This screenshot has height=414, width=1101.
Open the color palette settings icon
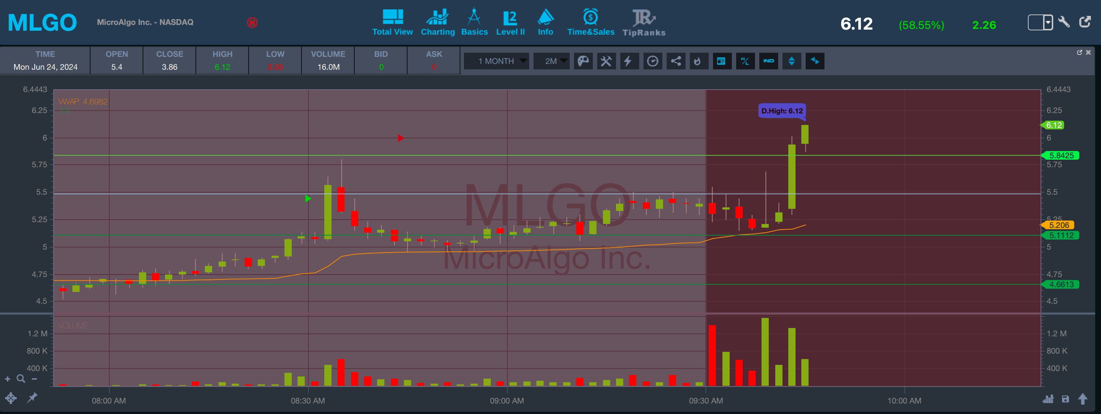pyautogui.click(x=583, y=61)
